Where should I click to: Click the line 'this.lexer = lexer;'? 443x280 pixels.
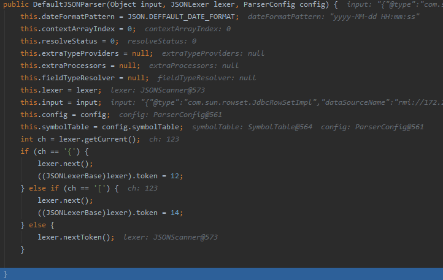pyautogui.click(x=61, y=90)
